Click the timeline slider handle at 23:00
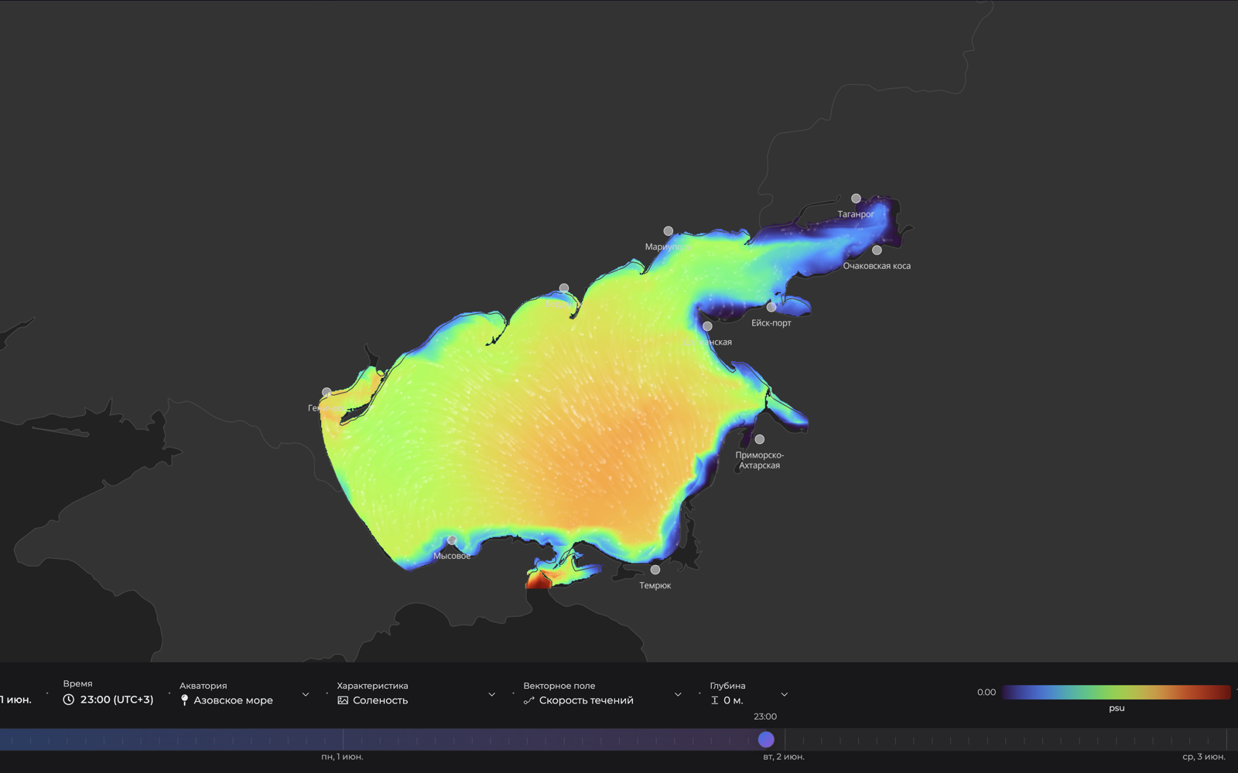The width and height of the screenshot is (1238, 773). coord(766,740)
